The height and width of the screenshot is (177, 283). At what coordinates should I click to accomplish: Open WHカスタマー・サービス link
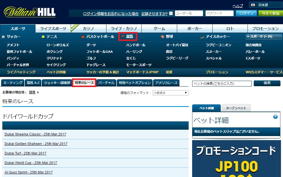(264, 72)
